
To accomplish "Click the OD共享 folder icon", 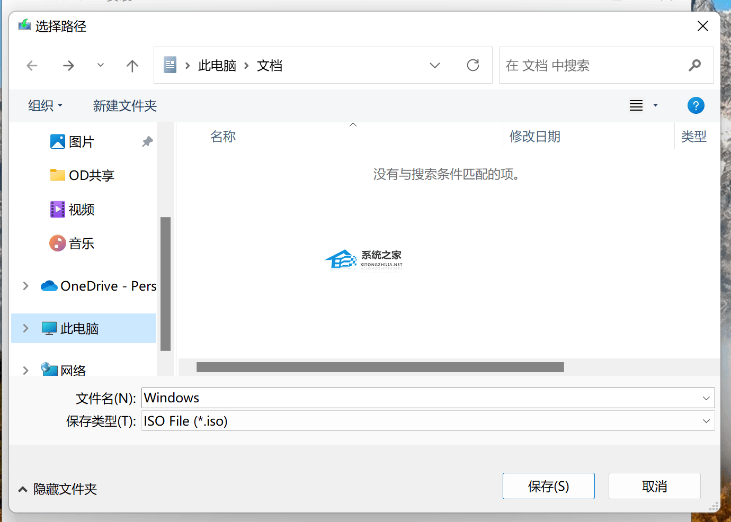I will click(57, 175).
